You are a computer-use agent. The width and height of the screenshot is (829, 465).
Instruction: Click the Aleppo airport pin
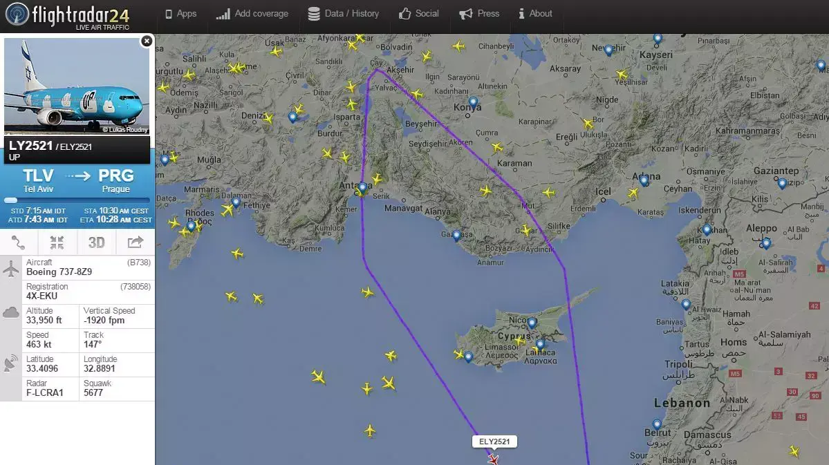[766, 243]
